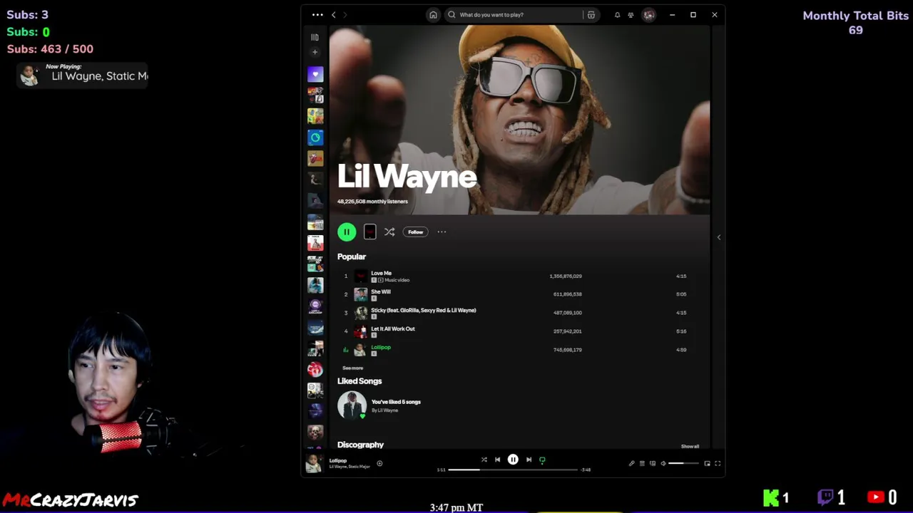Add Lollipop to Liked Songs
913x513 pixels.
coord(379,463)
